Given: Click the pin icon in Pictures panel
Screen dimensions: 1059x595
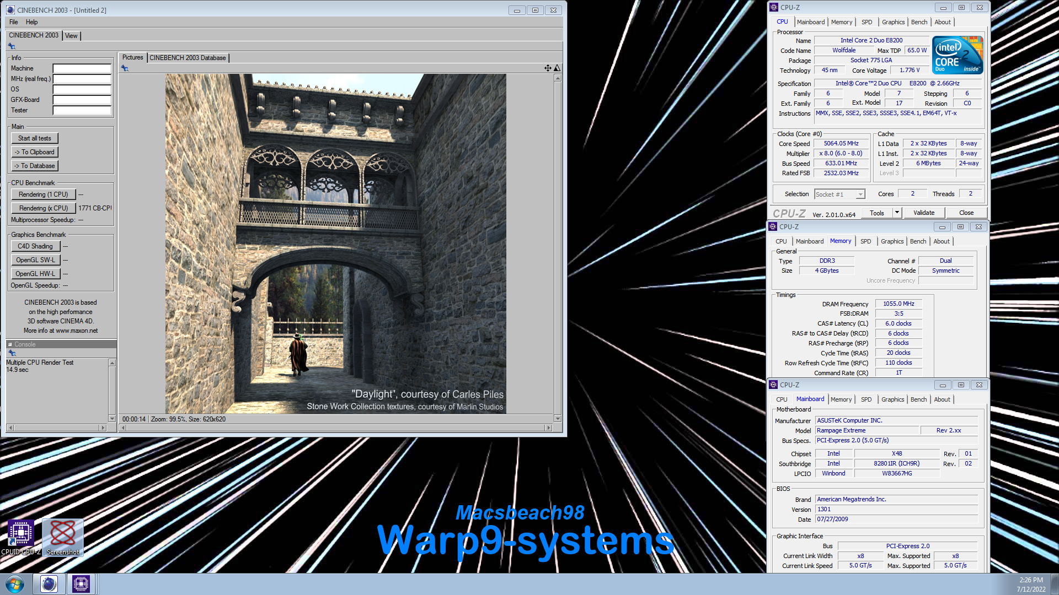Looking at the screenshot, I should pos(125,68).
